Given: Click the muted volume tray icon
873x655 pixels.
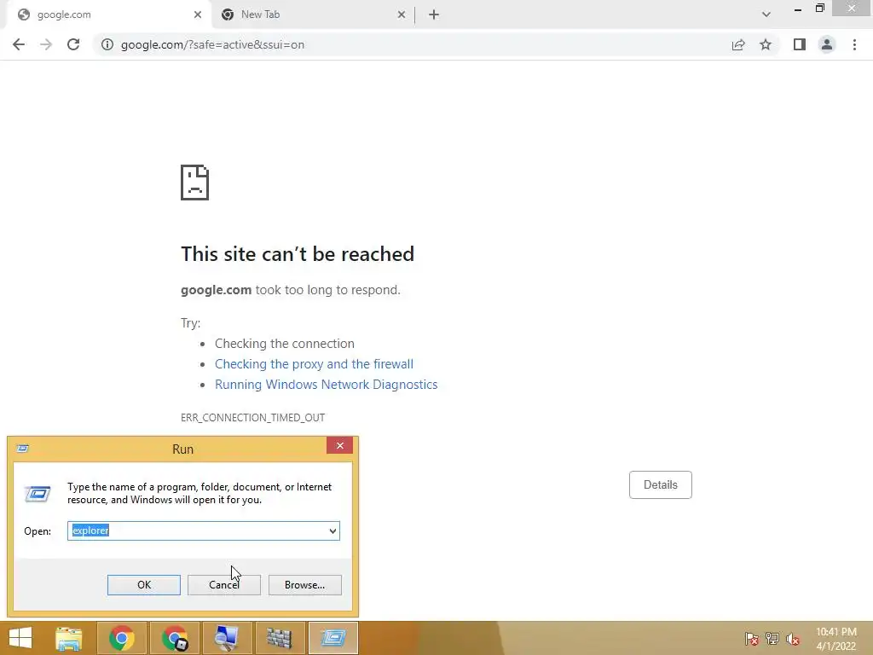Looking at the screenshot, I should [793, 638].
